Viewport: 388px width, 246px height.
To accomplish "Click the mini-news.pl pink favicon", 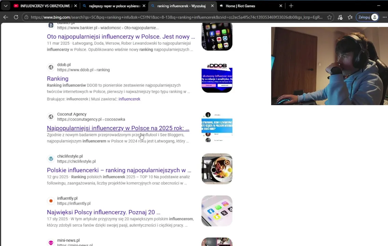I will [51, 243].
